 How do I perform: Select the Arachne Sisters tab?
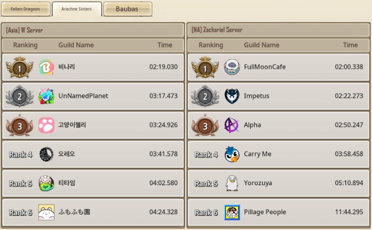click(x=77, y=9)
